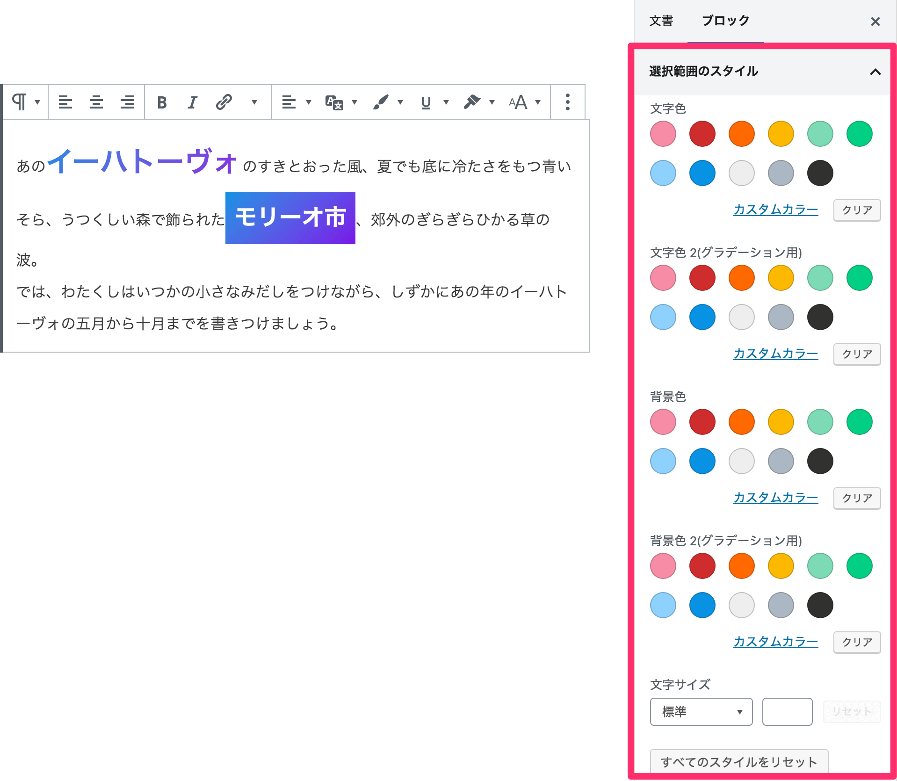
Task: Open more rich text controls arrow
Action: pyautogui.click(x=254, y=102)
